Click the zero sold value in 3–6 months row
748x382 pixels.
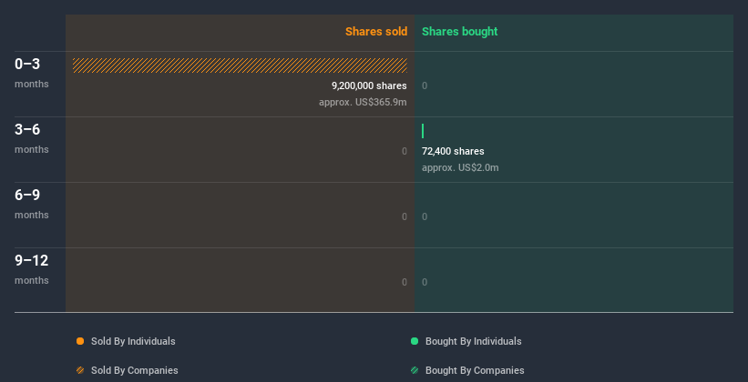coord(405,152)
